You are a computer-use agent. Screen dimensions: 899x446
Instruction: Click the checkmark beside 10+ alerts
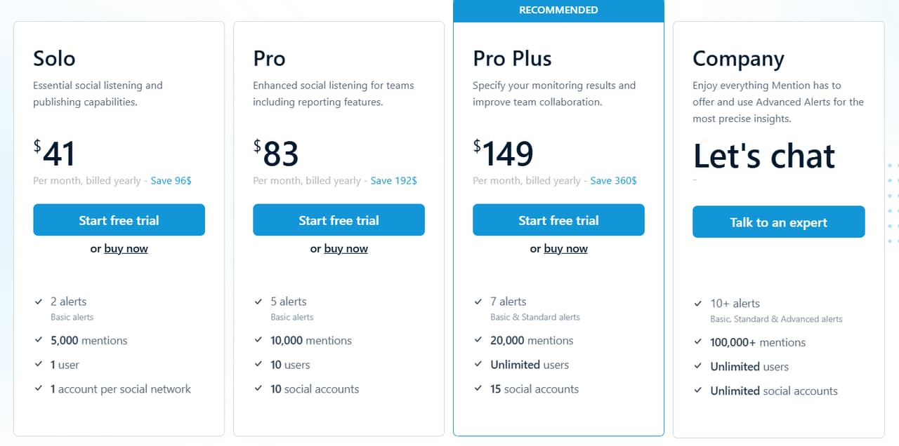(698, 304)
